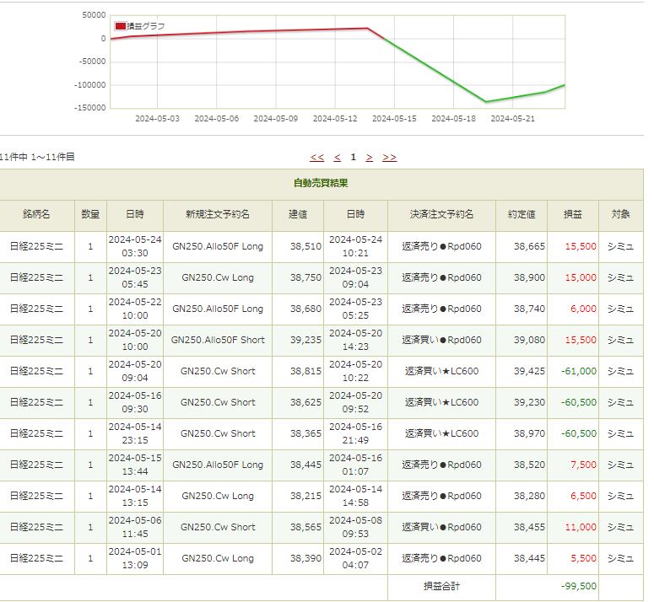
Task: Click the 新規注文予約名 column header
Action: pos(218,214)
